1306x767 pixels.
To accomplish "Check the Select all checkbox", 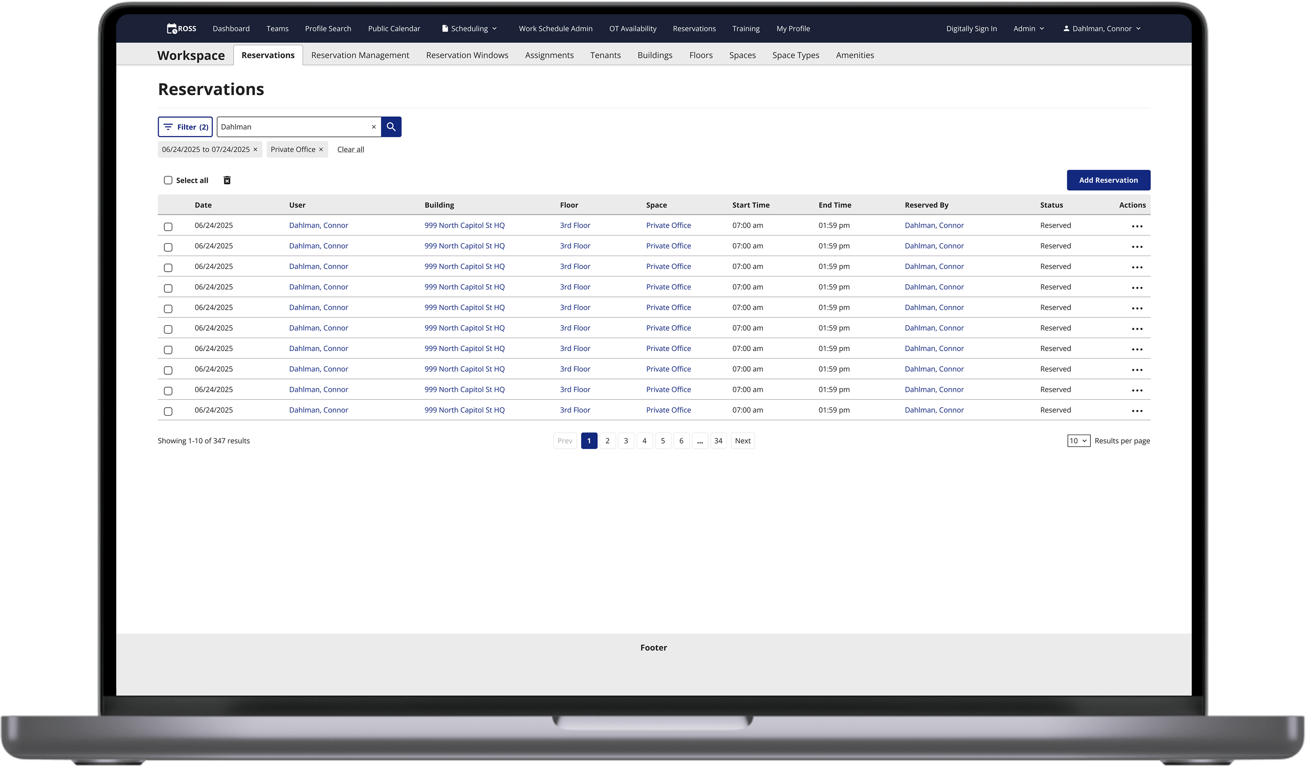I will click(168, 181).
